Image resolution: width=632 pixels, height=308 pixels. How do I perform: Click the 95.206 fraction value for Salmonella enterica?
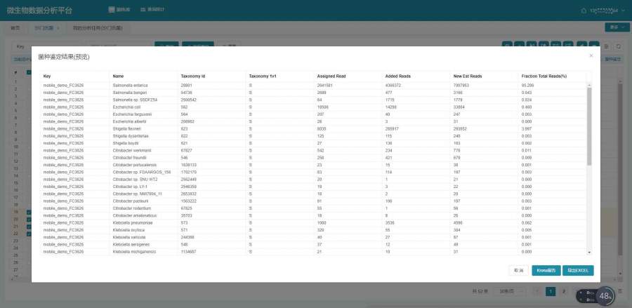click(527, 86)
